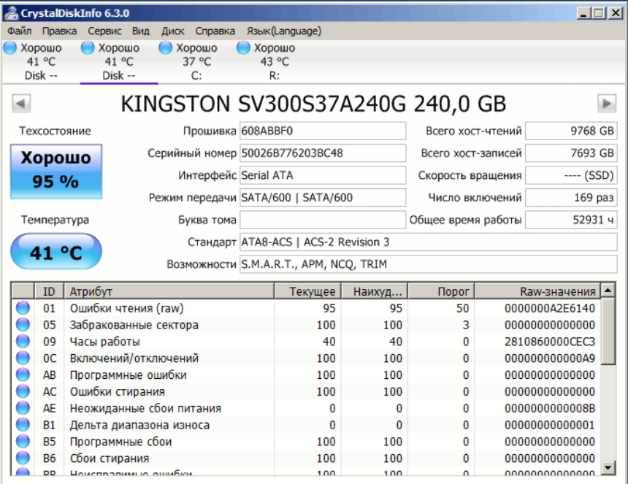Click the Прошивка firmware field
Screen dimensions: 628x484
tap(322, 131)
